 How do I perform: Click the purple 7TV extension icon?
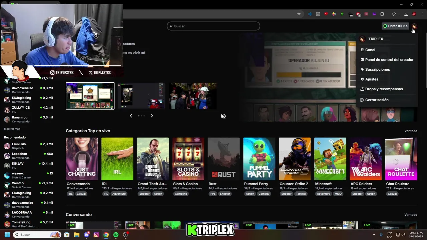pos(374,14)
